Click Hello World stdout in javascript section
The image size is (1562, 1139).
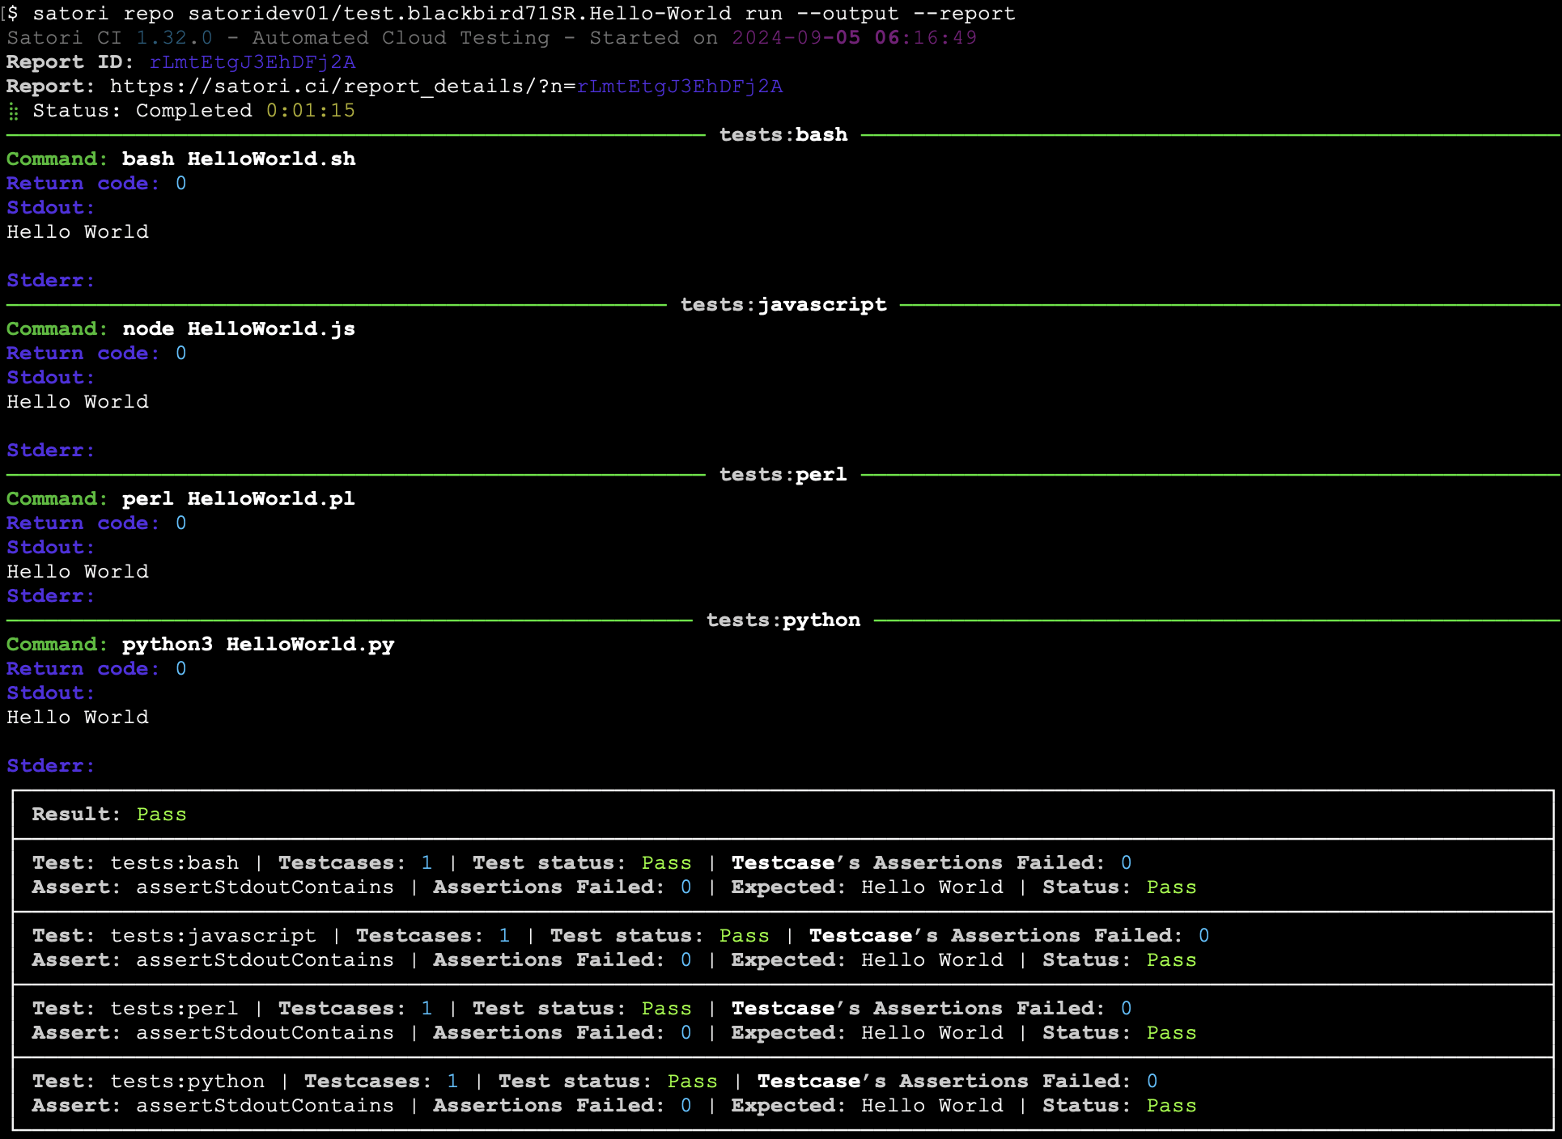pyautogui.click(x=78, y=402)
